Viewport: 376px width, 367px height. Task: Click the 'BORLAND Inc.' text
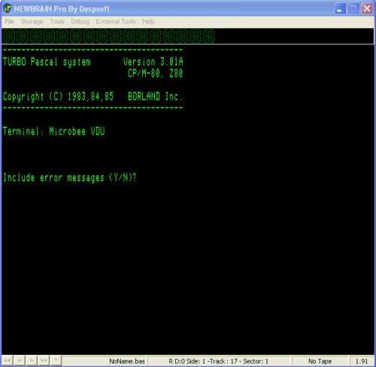click(155, 96)
